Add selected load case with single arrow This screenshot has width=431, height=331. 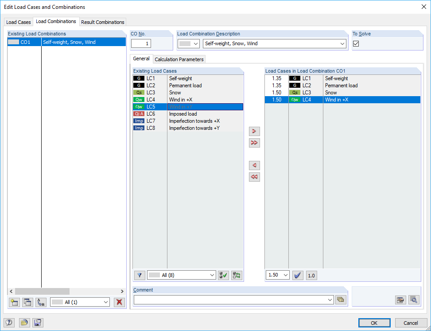pyautogui.click(x=254, y=131)
